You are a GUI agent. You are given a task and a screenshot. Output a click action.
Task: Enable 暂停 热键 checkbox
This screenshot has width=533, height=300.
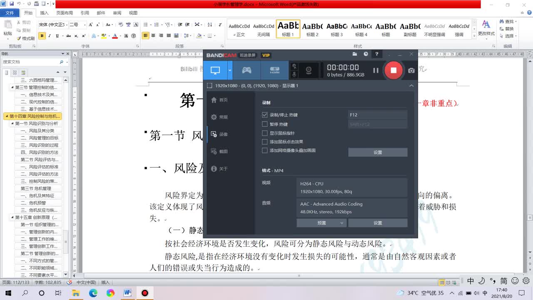tap(264, 124)
